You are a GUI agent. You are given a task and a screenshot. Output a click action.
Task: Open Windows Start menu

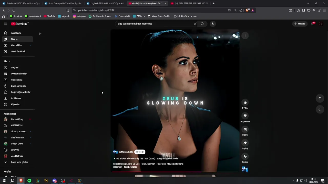(x=4, y=181)
